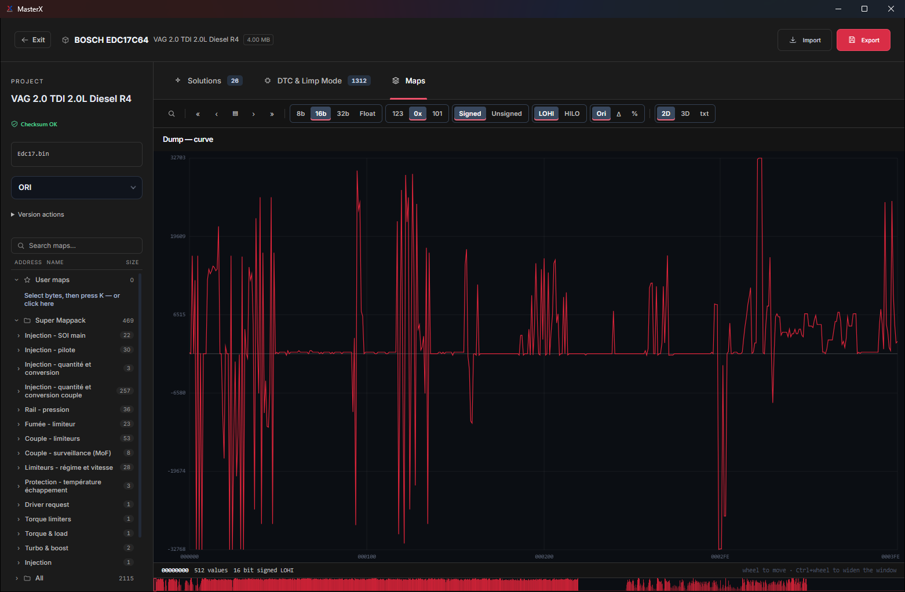The height and width of the screenshot is (592, 905).
Task: Click the Checksum OK status icon
Action: pos(14,124)
